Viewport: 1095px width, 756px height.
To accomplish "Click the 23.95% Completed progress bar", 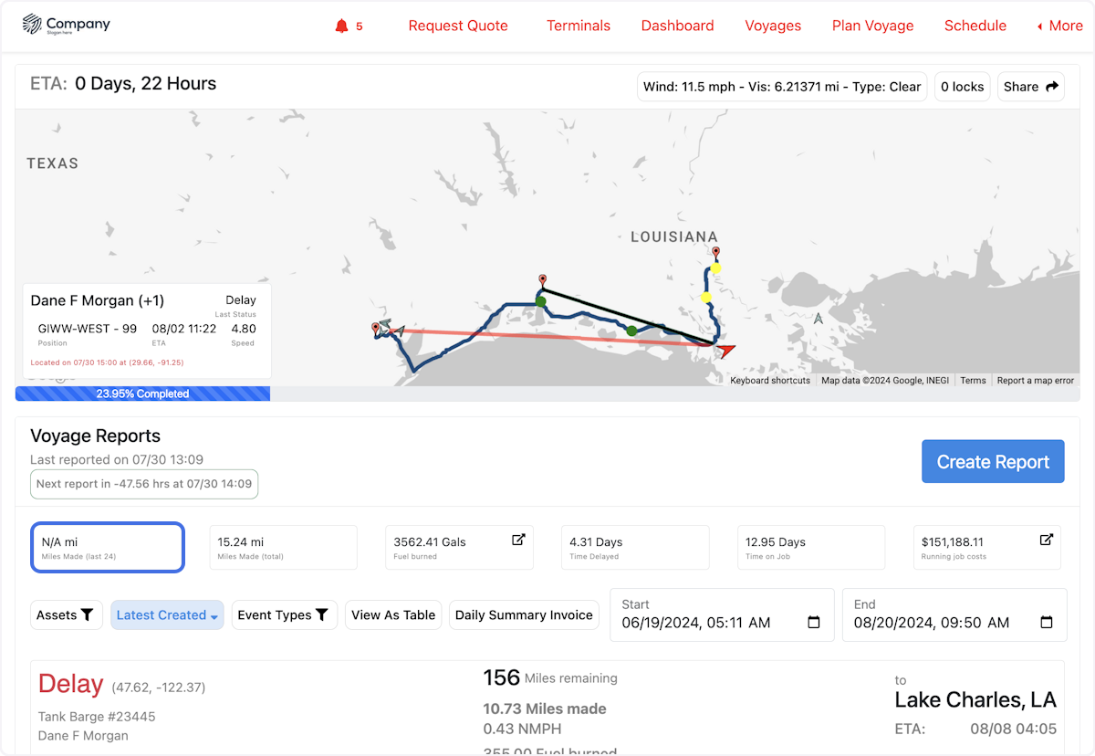I will click(142, 393).
